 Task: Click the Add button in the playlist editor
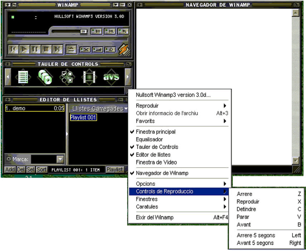tap(10, 169)
